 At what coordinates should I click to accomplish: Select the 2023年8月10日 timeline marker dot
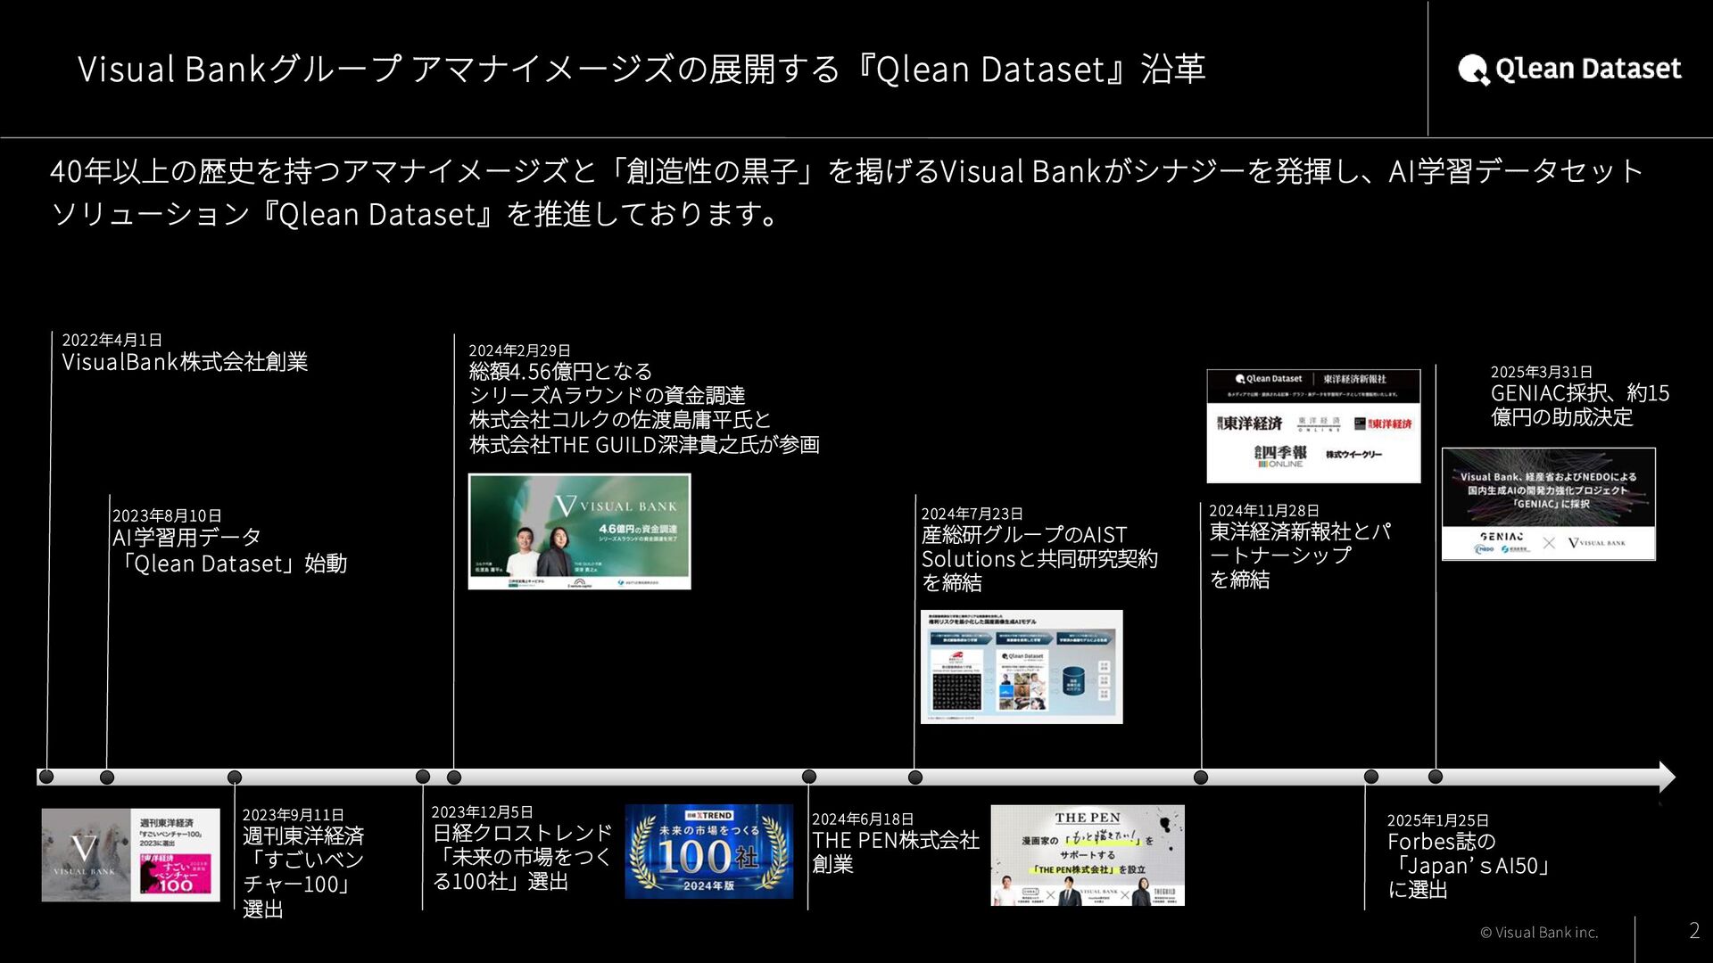coord(107,778)
